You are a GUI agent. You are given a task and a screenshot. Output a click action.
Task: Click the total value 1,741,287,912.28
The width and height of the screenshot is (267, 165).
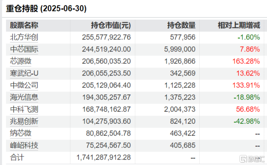click(x=104, y=158)
